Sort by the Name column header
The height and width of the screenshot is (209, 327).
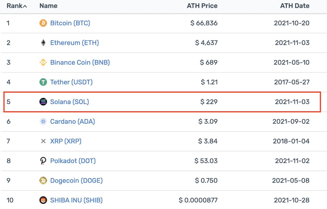coord(49,6)
